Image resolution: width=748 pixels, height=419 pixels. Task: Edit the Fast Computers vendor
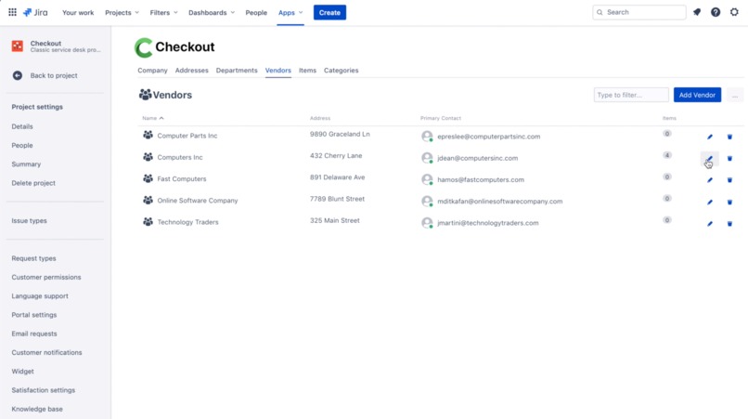[x=710, y=180]
